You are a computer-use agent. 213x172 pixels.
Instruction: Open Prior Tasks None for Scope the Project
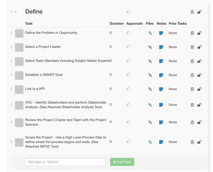[173, 142]
